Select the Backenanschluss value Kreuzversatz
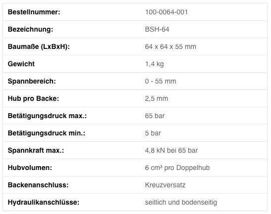Screen dimensions: 271x214 (x=165, y=185)
